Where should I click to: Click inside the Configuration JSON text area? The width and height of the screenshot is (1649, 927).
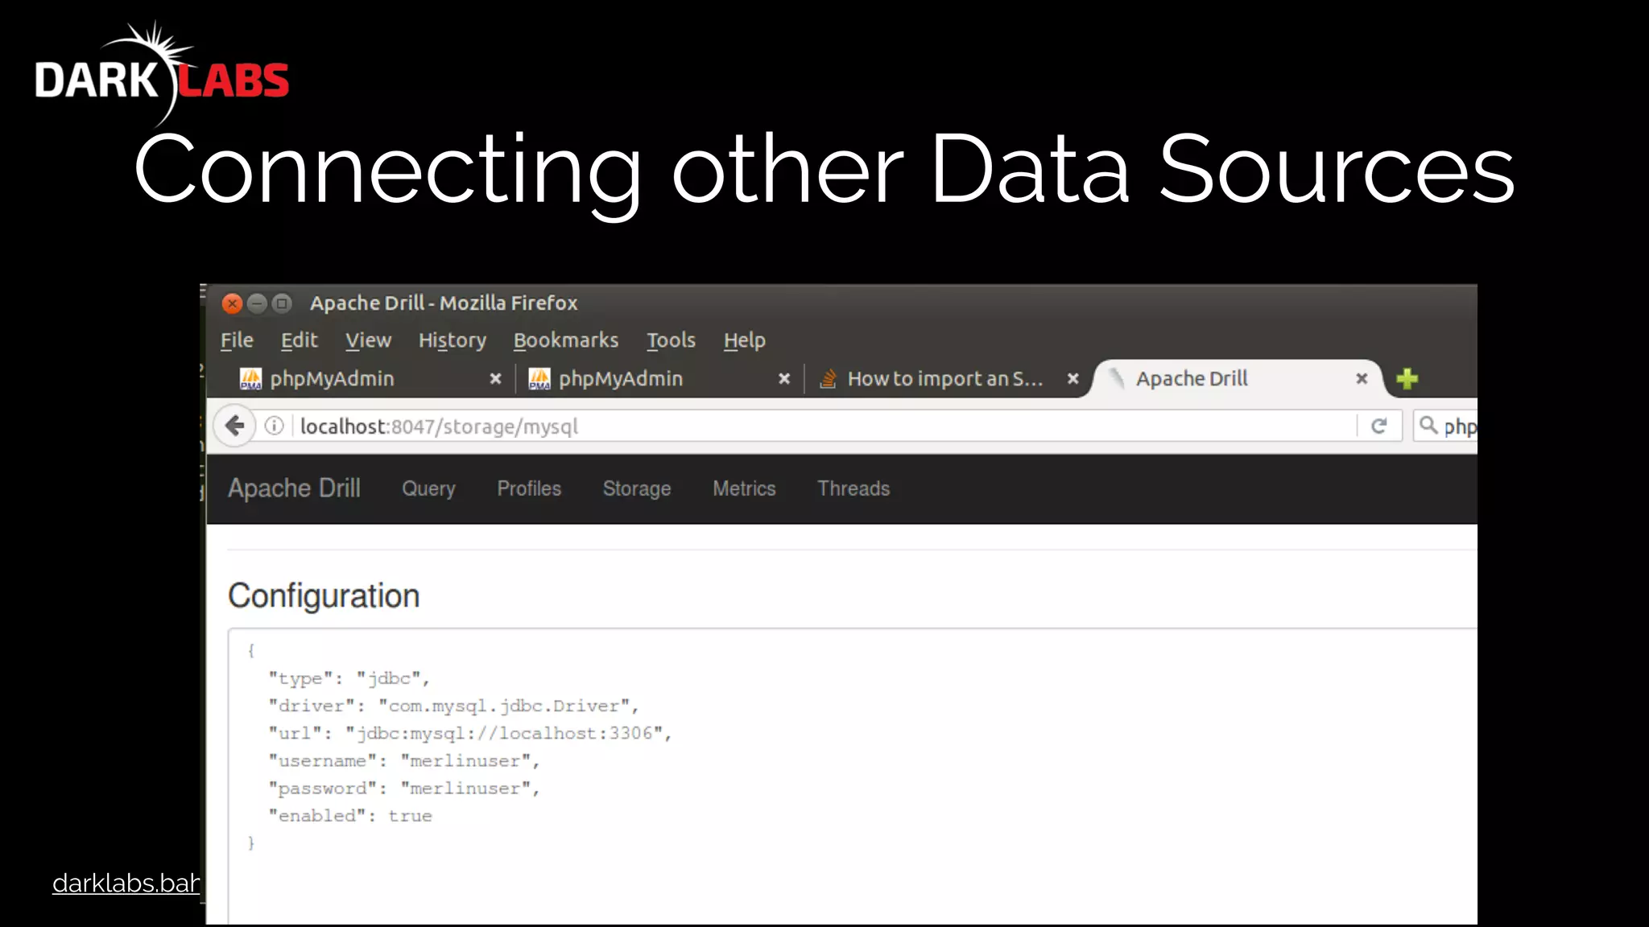pyautogui.click(x=853, y=776)
